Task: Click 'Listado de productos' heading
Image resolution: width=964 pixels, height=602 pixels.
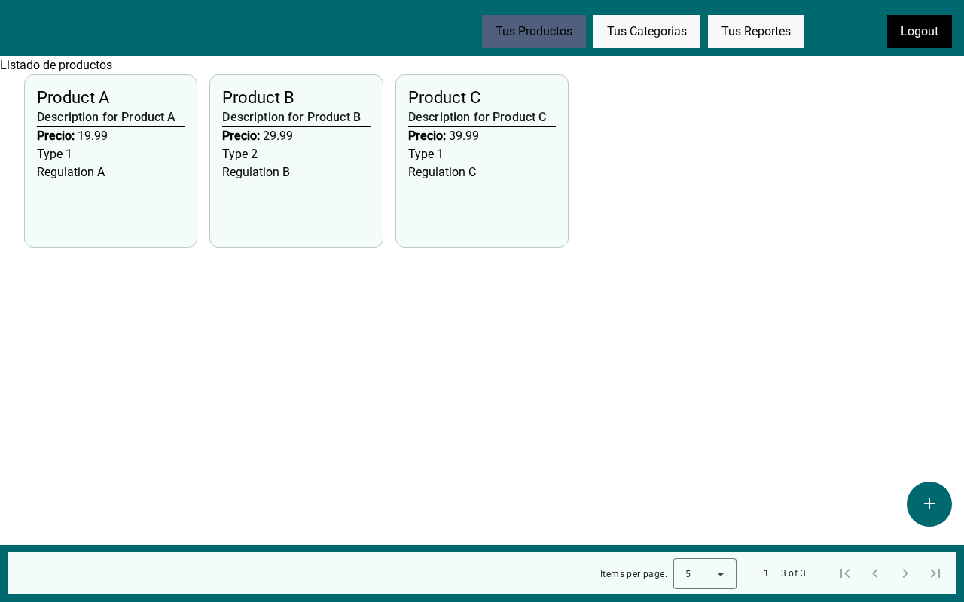Action: pos(56,65)
